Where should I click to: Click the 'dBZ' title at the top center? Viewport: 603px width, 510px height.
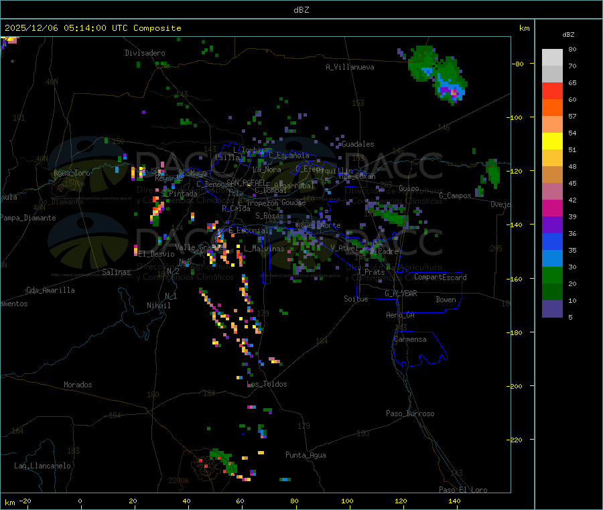click(x=301, y=10)
